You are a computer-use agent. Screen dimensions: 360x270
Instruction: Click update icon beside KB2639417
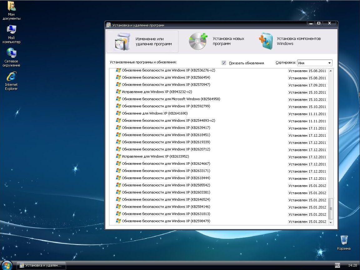118,128
